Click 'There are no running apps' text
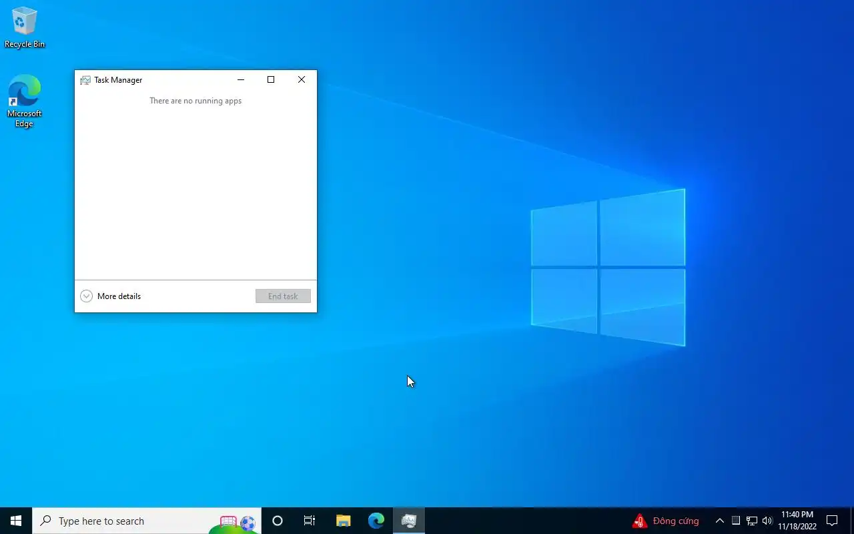854x534 pixels. [x=195, y=101]
